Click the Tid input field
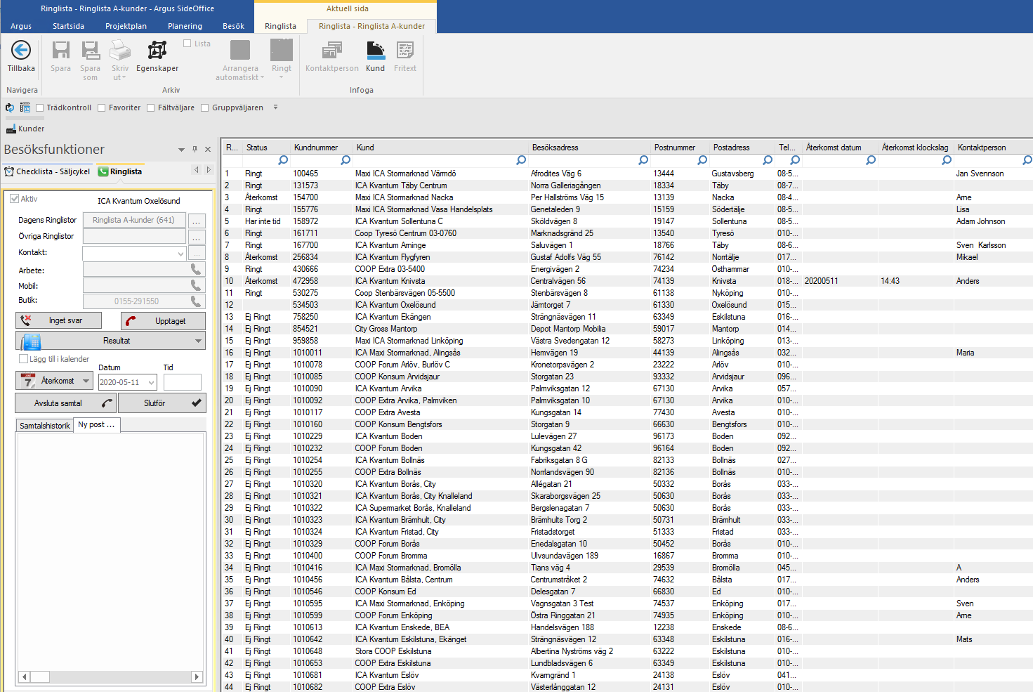The image size is (1033, 692). tap(183, 382)
